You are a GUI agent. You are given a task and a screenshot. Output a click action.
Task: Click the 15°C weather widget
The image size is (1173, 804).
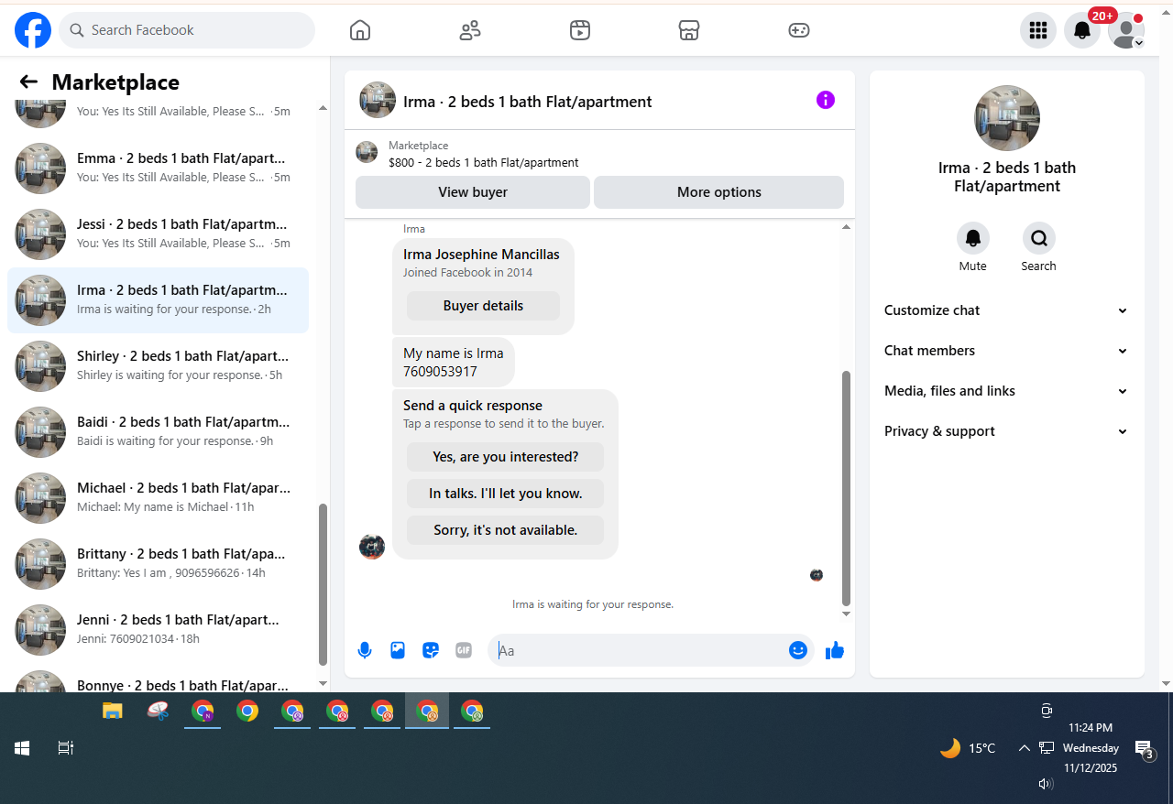[x=968, y=748]
